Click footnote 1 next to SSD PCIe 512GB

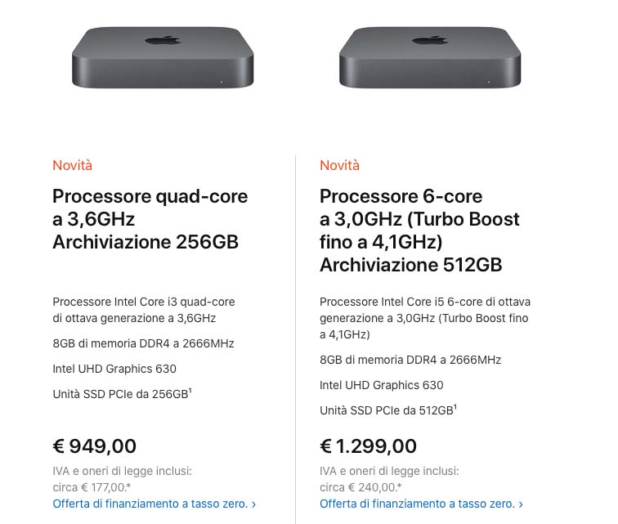(455, 408)
